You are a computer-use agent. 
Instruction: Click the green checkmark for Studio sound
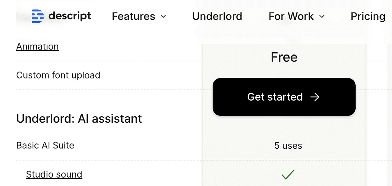click(x=288, y=175)
